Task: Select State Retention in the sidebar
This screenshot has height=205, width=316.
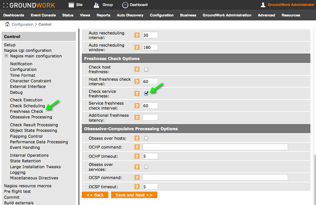Action: click(x=25, y=161)
